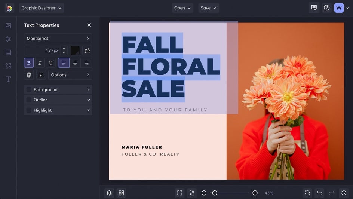Close the Text Properties panel
Viewport: 353px width, 199px height.
point(89,25)
